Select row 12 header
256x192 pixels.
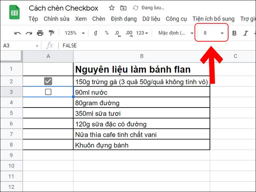(x=11, y=187)
